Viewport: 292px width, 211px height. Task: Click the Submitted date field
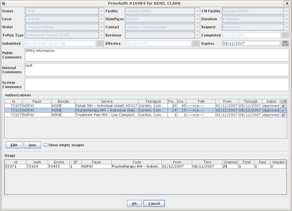60,43
